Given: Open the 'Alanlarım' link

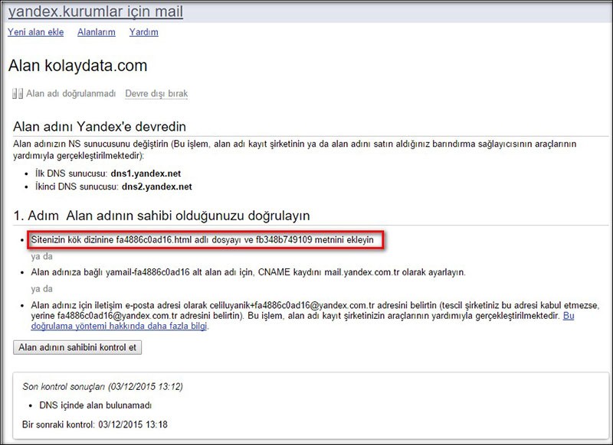Looking at the screenshot, I should click(95, 32).
